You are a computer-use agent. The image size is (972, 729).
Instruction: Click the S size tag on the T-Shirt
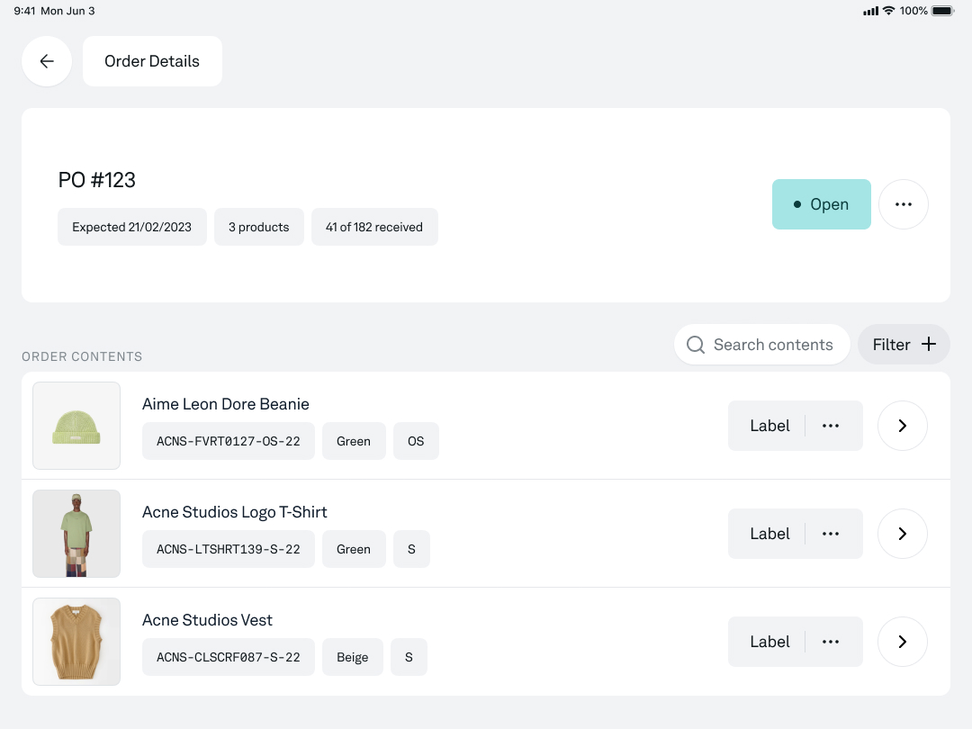point(411,549)
